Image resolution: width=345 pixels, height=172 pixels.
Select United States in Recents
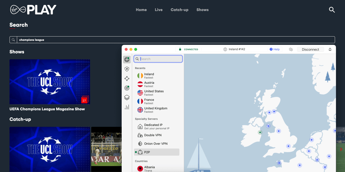pos(157,93)
